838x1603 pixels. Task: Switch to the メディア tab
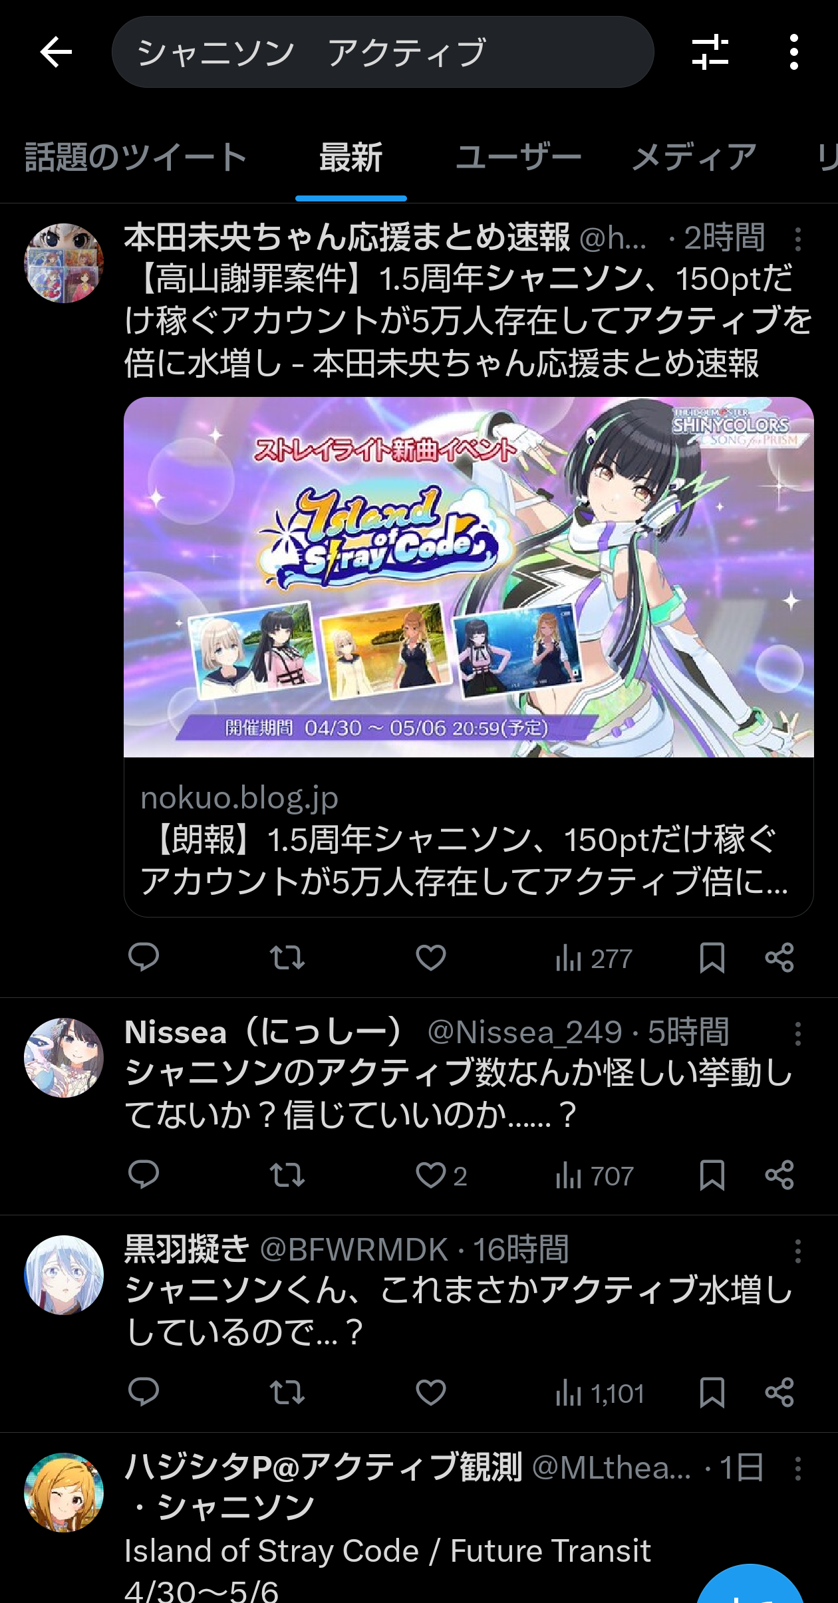click(694, 158)
